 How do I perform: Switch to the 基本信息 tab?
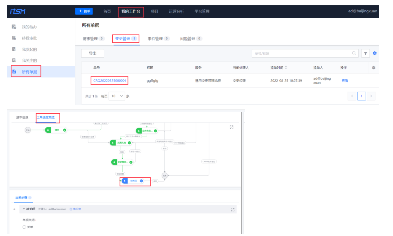[x=22, y=117]
